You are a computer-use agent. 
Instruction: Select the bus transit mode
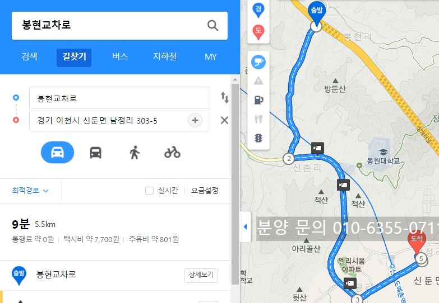coord(95,153)
